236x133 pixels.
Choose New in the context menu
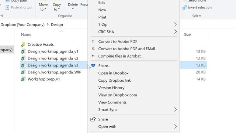point(102,10)
